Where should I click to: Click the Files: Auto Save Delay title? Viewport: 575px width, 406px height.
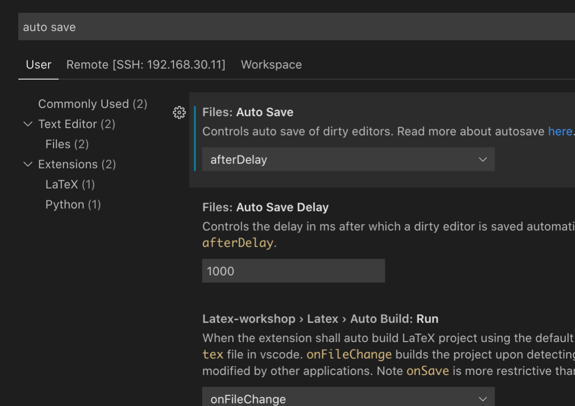(265, 207)
